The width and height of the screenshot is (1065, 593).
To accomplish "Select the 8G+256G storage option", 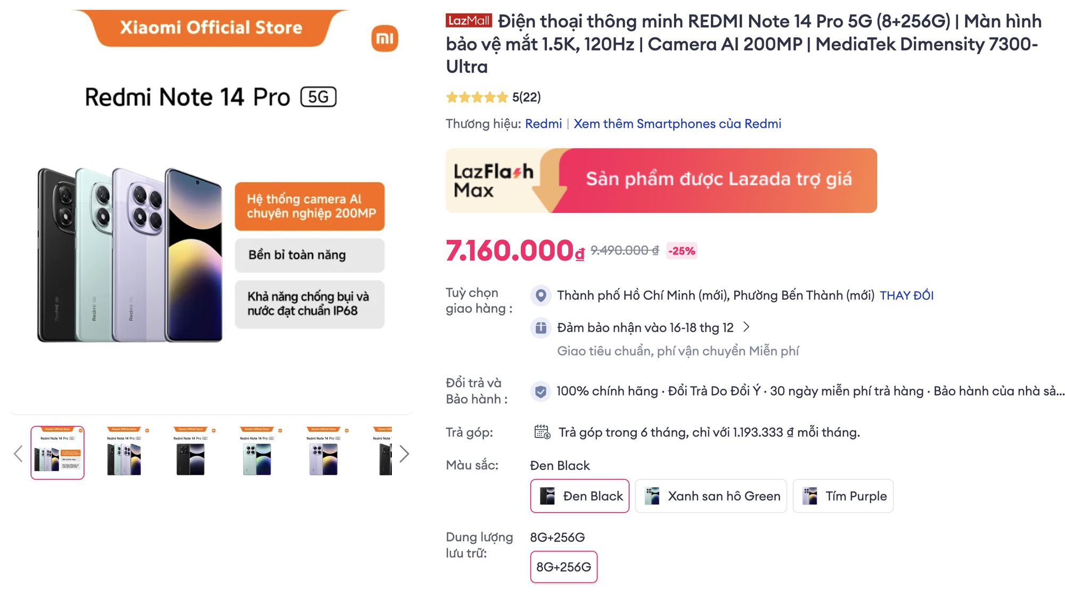I will [x=563, y=567].
